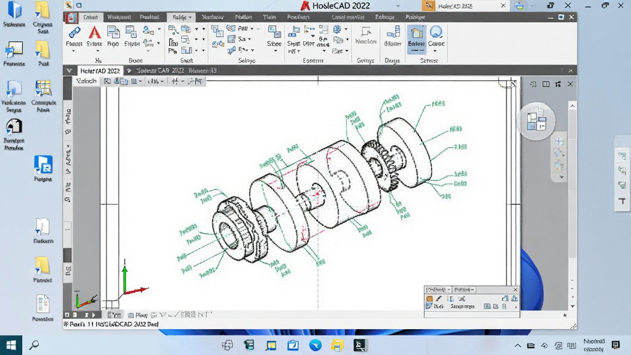Click the taskbar search magnifier
Image resolution: width=631 pixels, height=355 pixels.
tap(35, 345)
